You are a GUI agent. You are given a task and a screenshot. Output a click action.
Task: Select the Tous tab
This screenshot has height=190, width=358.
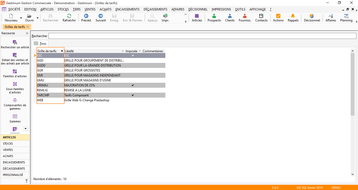pos(40,44)
